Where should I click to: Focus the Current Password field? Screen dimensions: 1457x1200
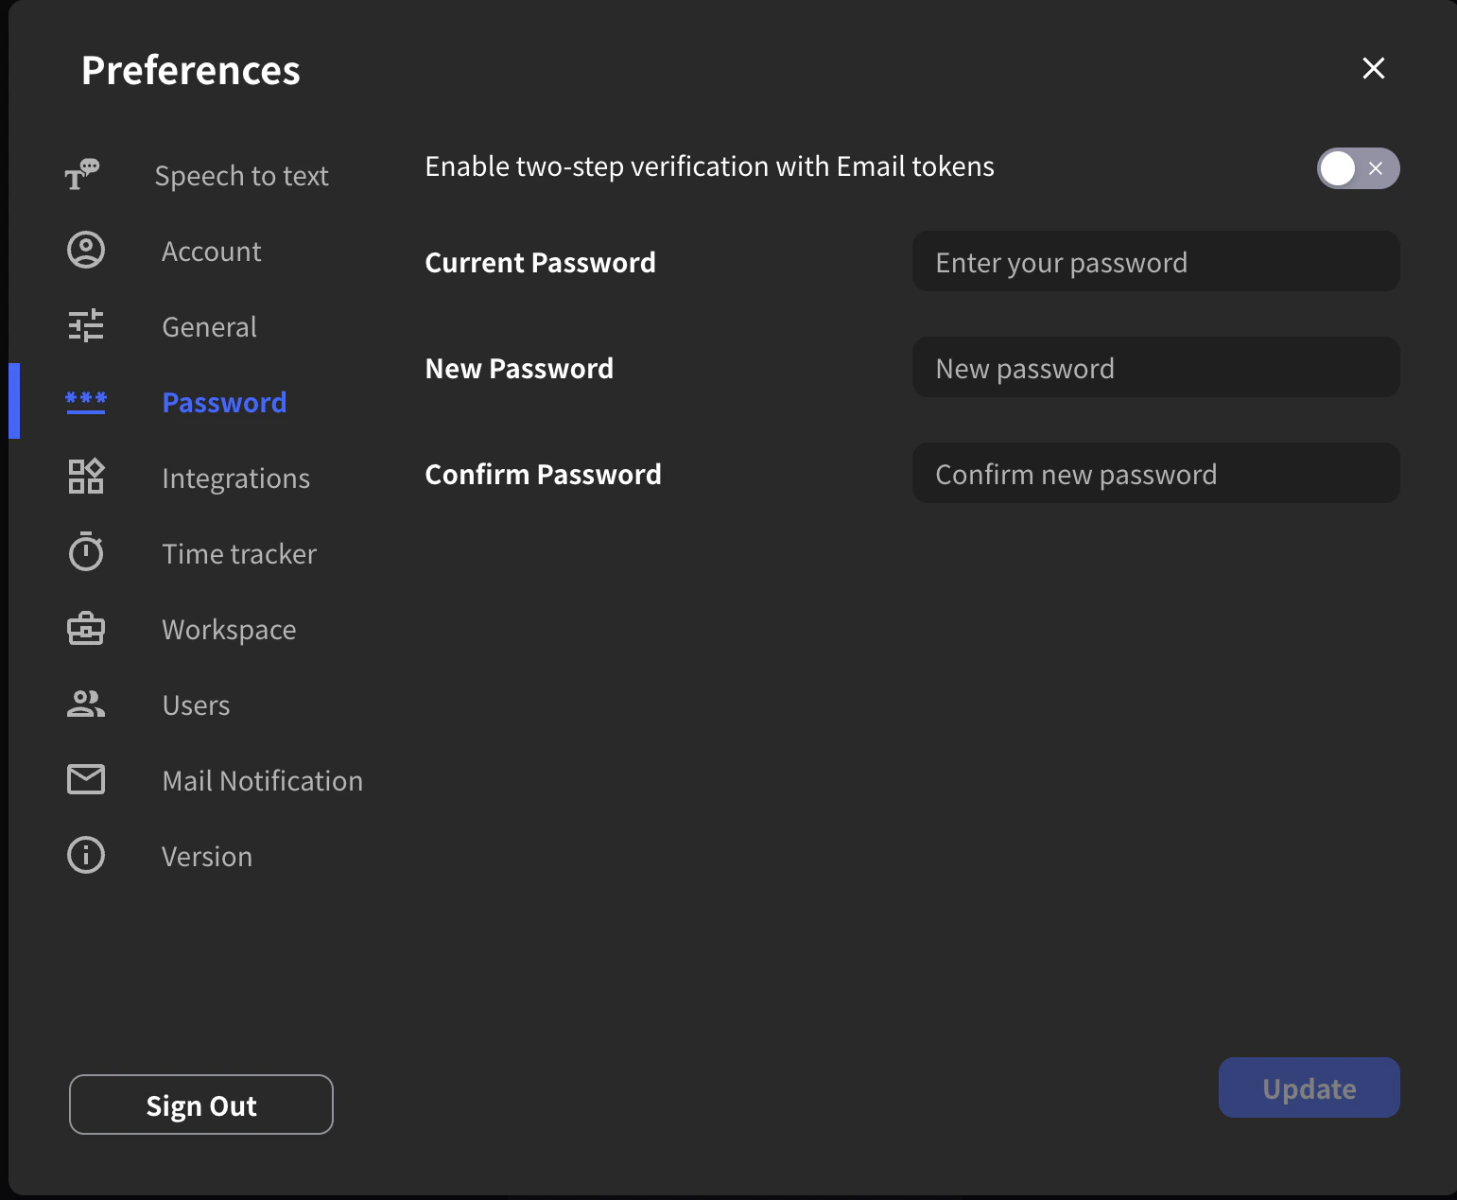click(1155, 262)
